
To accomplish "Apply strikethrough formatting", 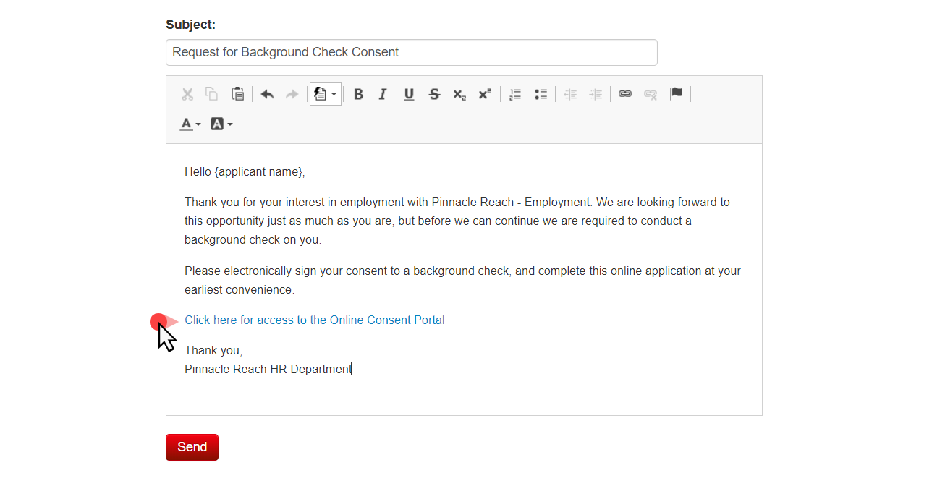I will tap(434, 94).
